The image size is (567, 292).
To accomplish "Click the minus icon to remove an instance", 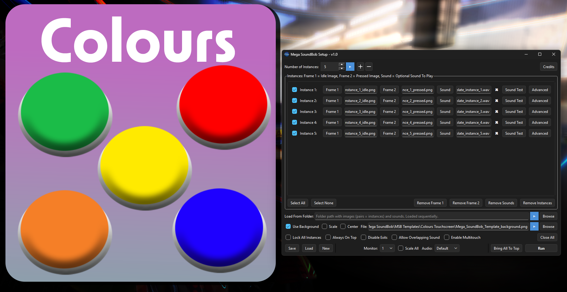I will [x=369, y=67].
